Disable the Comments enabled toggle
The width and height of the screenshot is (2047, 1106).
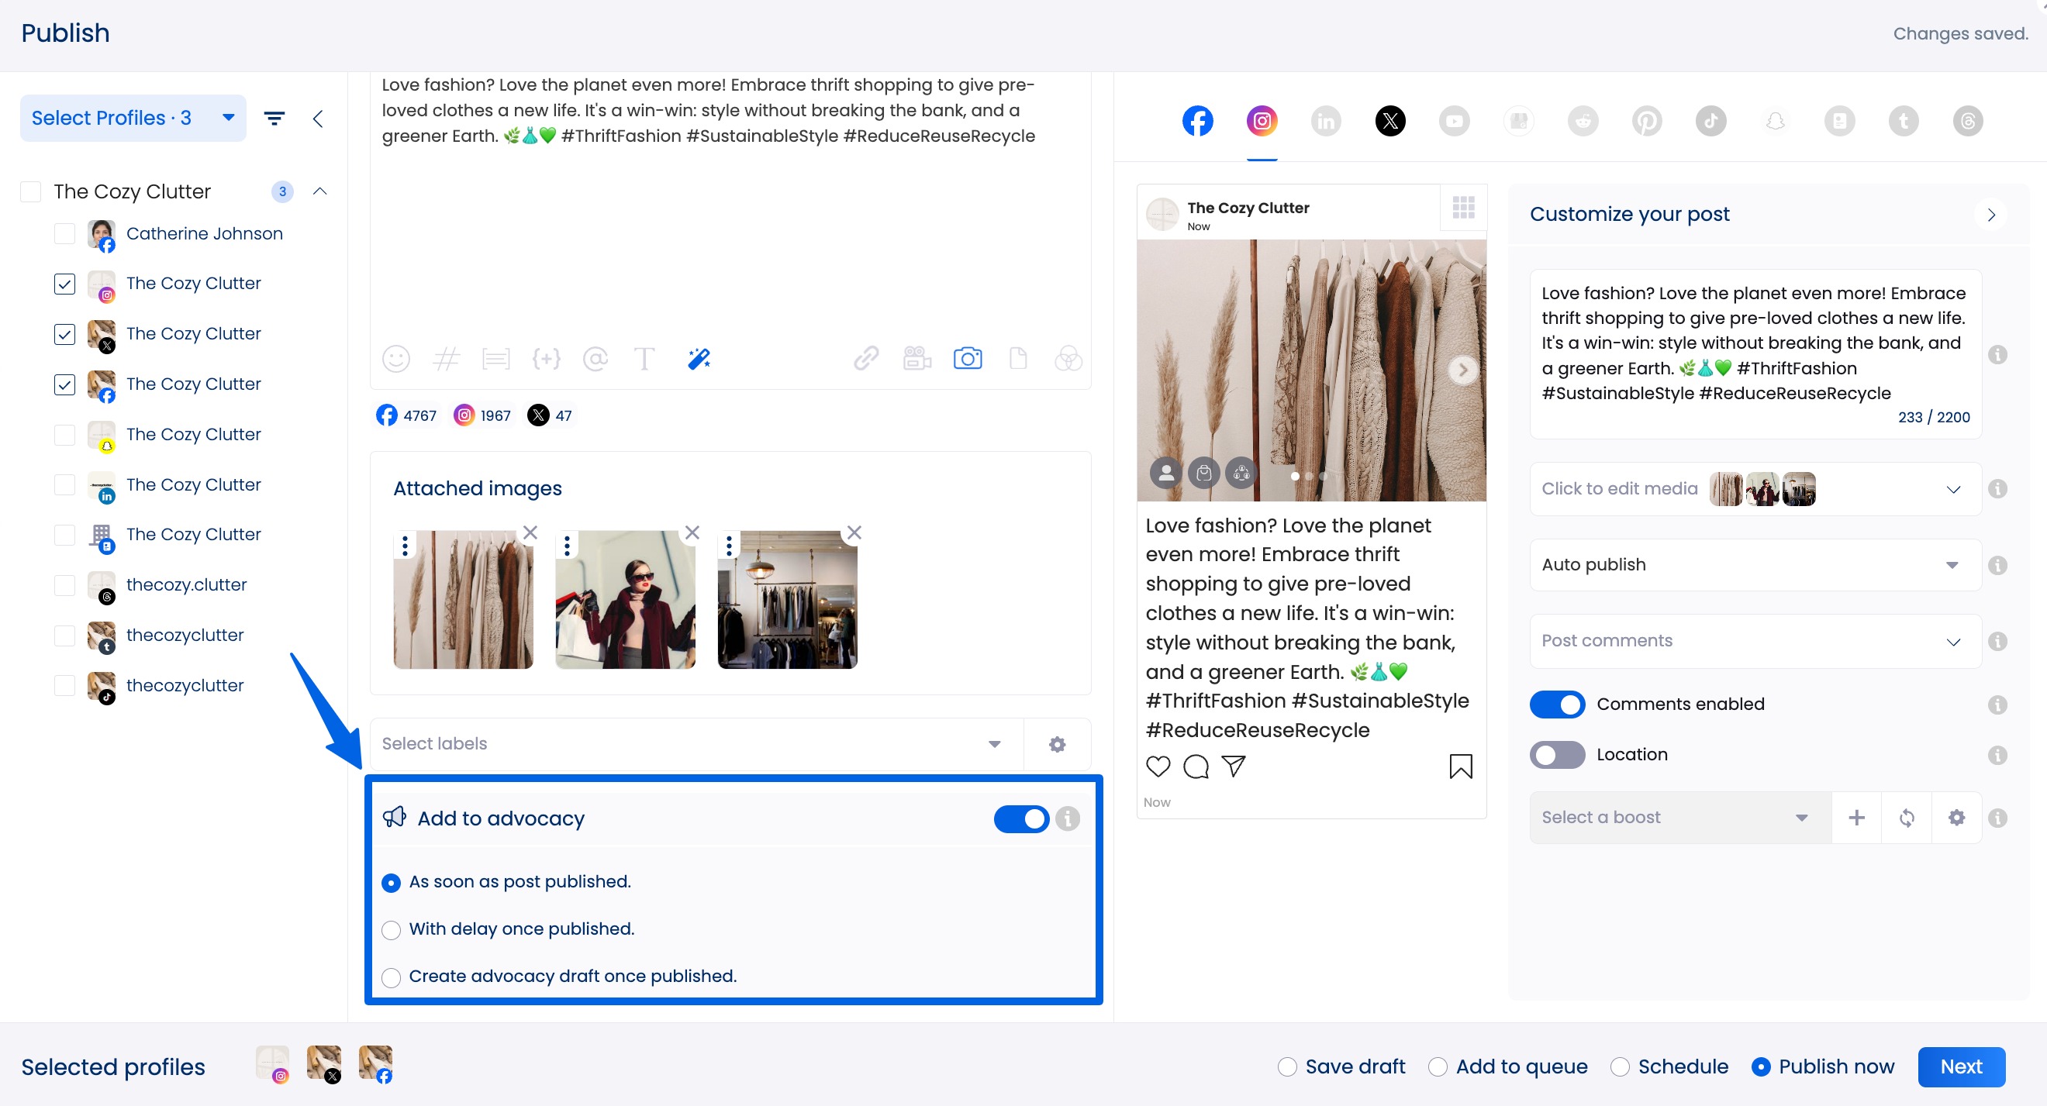[x=1557, y=704]
